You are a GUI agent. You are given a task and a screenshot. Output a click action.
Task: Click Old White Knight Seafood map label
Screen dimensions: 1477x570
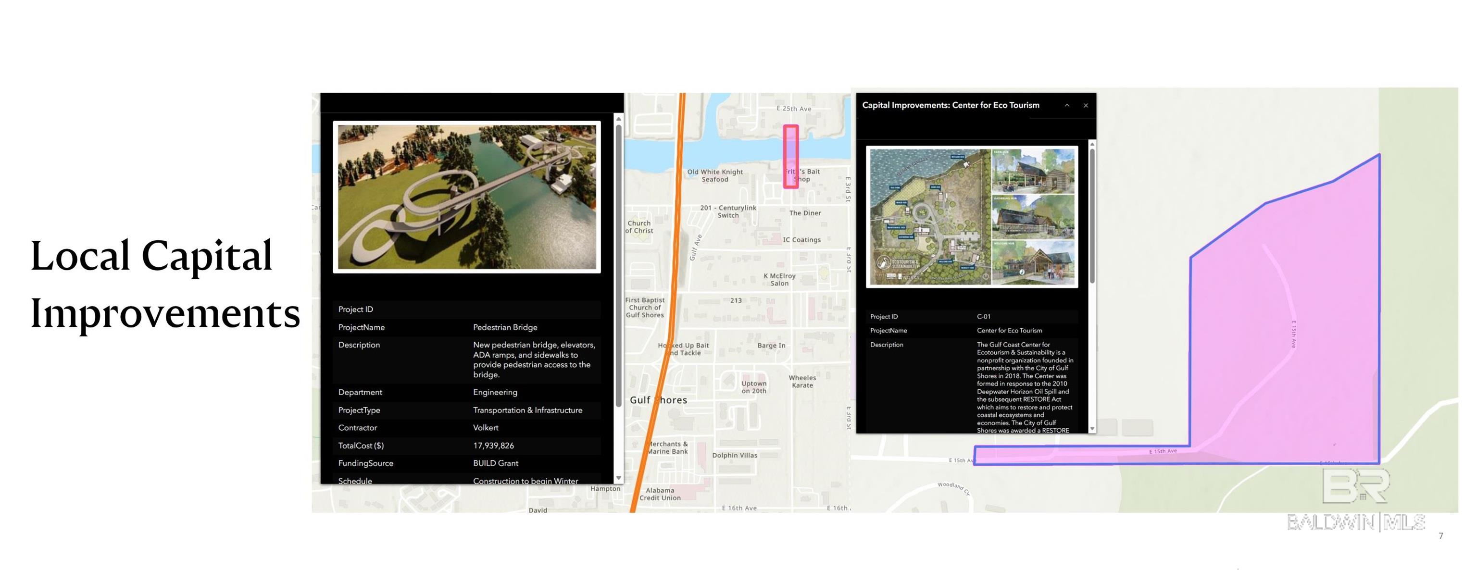point(714,175)
